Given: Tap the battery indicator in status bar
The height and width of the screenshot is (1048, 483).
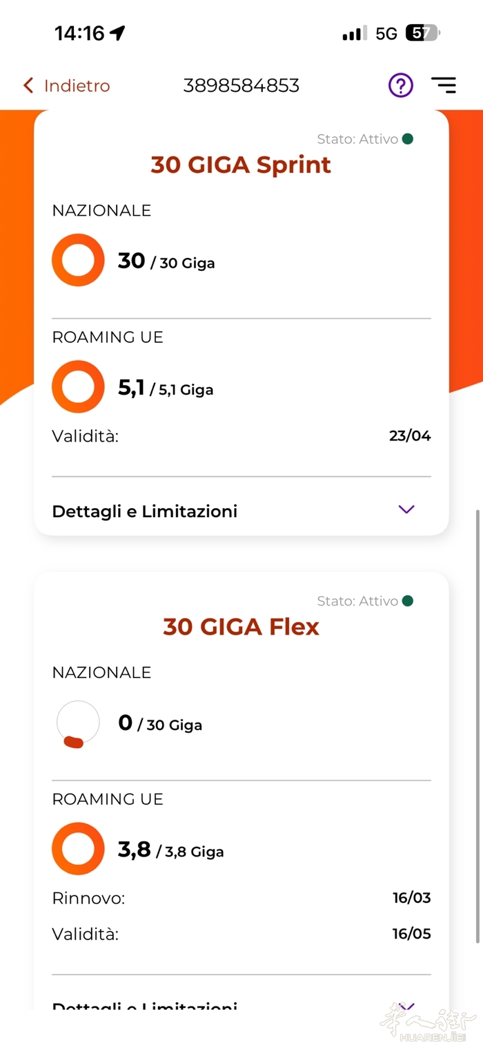Looking at the screenshot, I should 422,33.
